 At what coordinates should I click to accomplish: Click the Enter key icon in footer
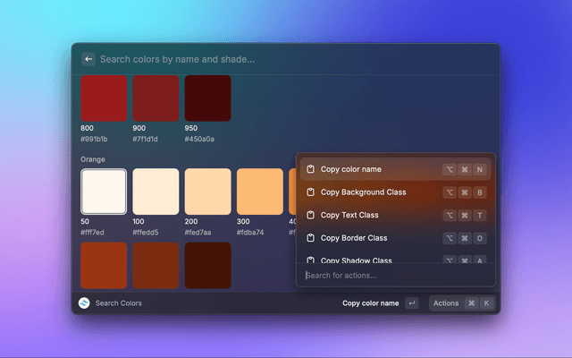pos(411,303)
